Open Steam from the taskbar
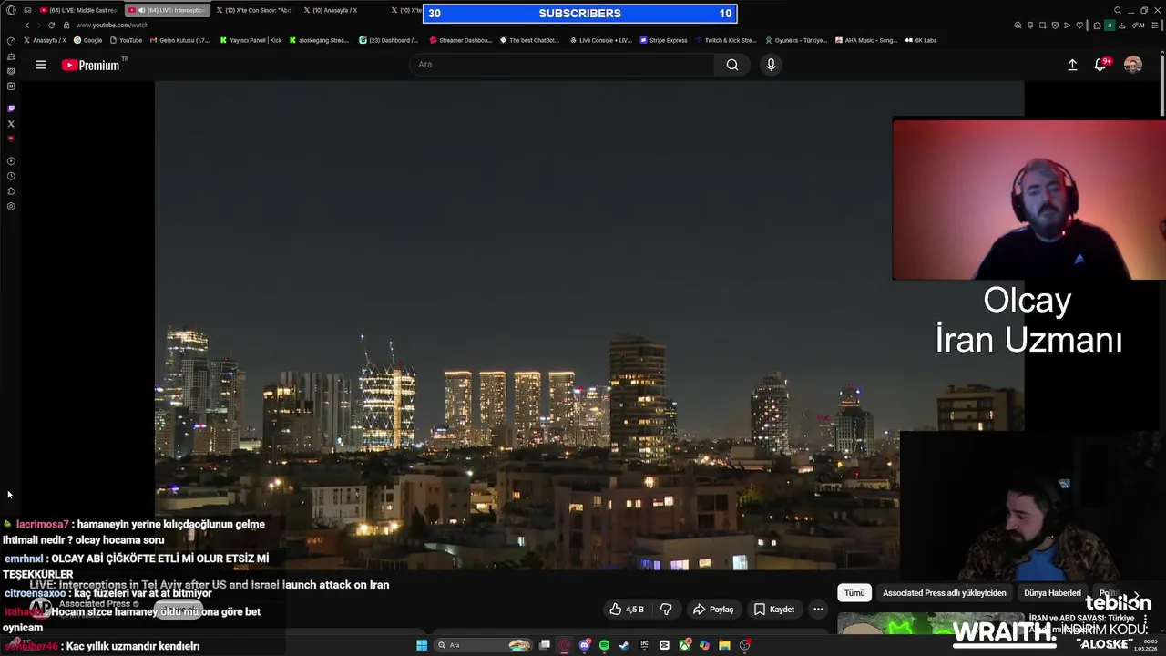 624,645
